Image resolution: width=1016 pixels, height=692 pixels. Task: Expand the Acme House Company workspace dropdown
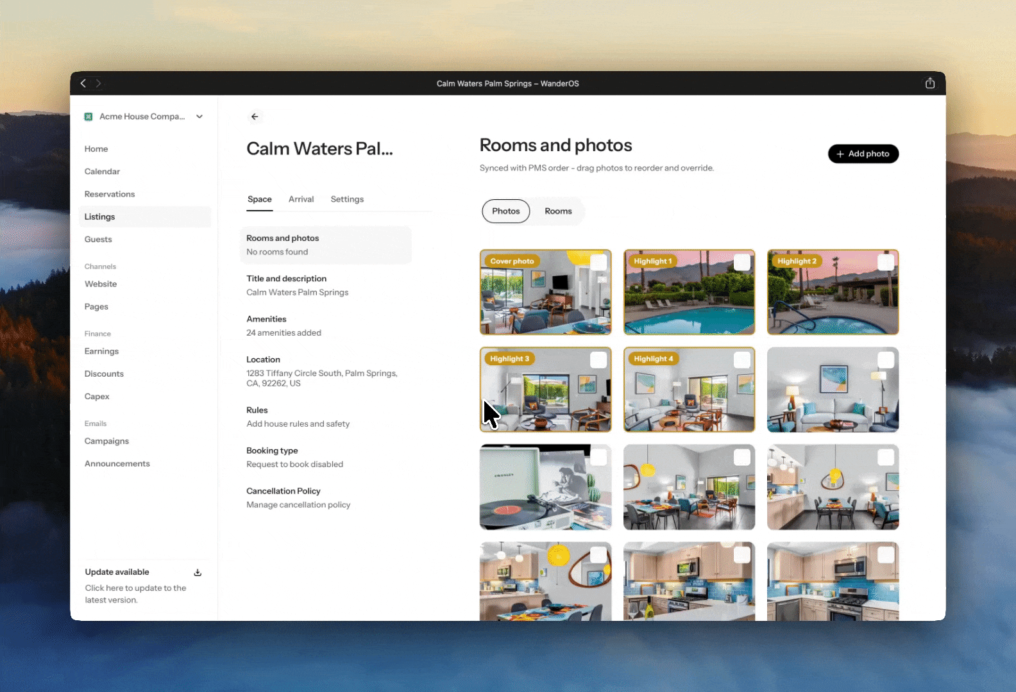[x=199, y=117]
